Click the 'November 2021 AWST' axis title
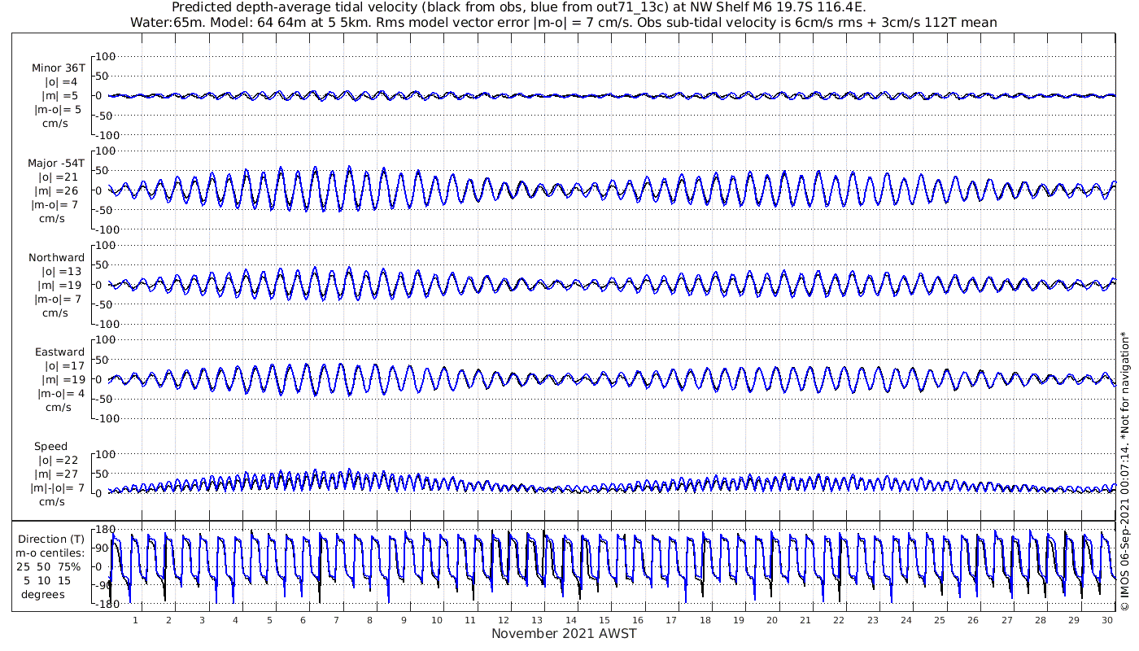The height and width of the screenshot is (651, 1139). (564, 634)
